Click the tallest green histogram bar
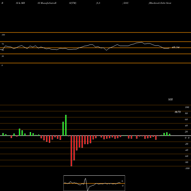The image size is (191, 191). click(x=66, y=125)
